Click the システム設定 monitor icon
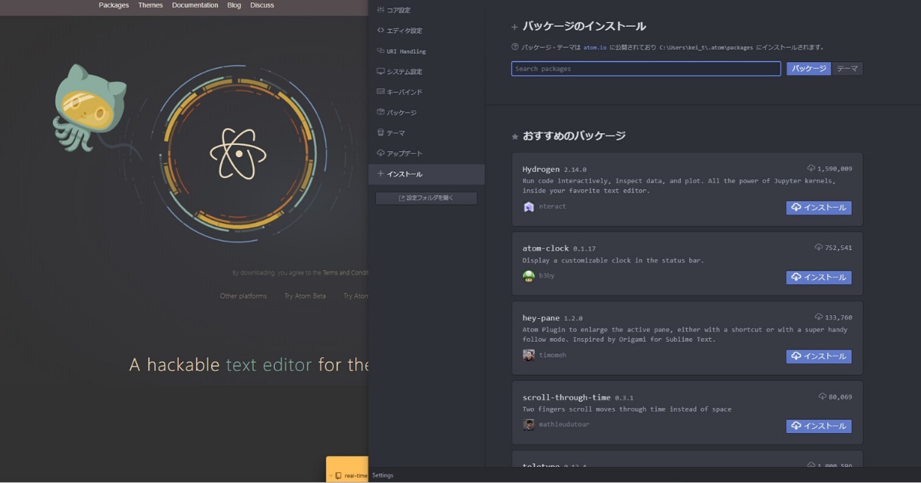The height and width of the screenshot is (483, 921). (x=380, y=71)
